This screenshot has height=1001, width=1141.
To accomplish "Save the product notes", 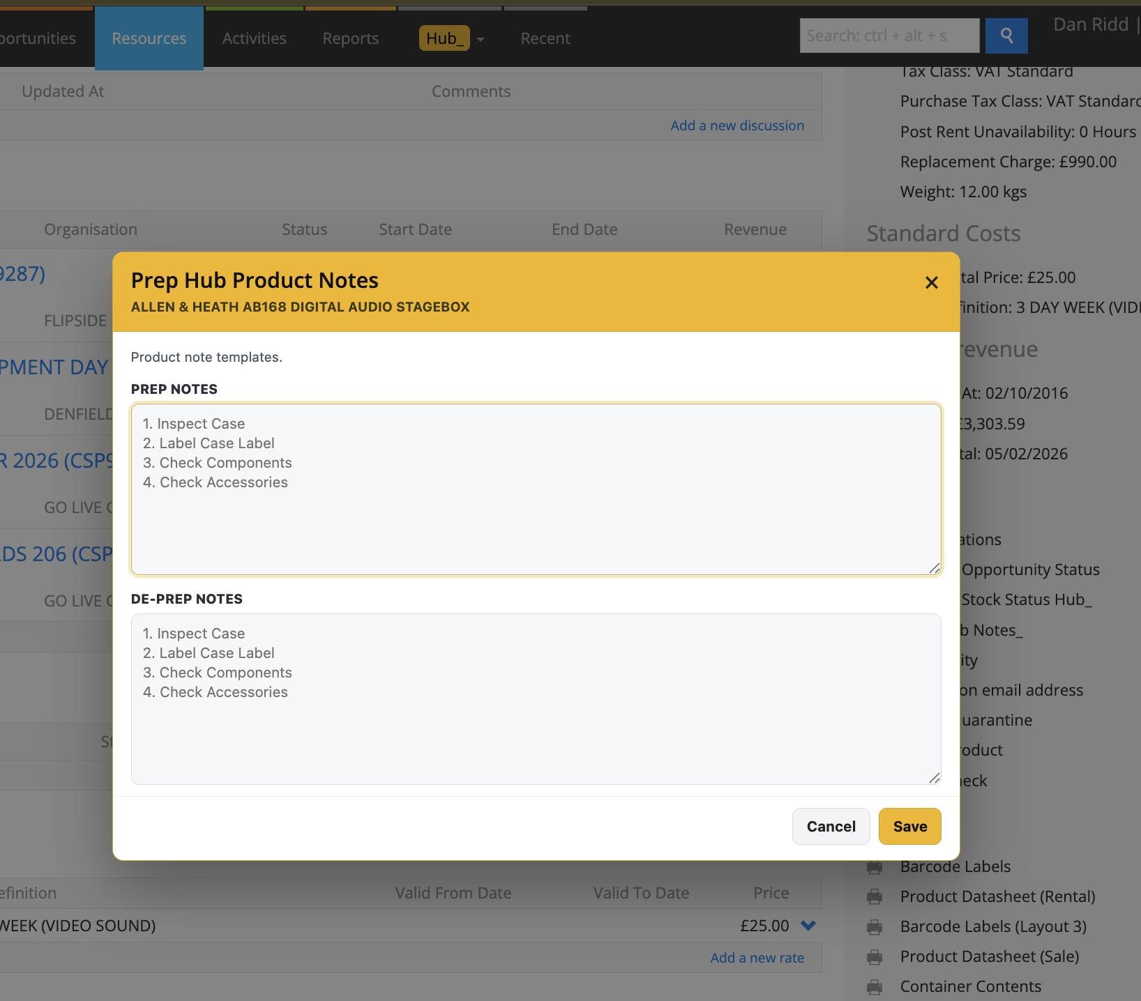I will coord(910,826).
